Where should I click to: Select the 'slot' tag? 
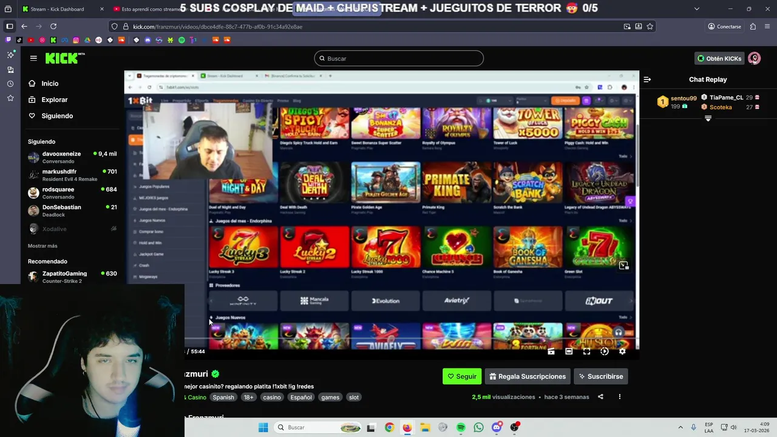354,398
